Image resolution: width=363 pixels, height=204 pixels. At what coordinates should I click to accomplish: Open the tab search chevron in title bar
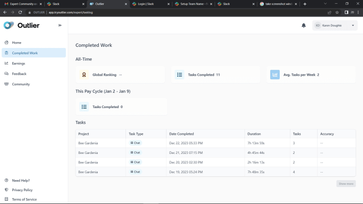325,4
